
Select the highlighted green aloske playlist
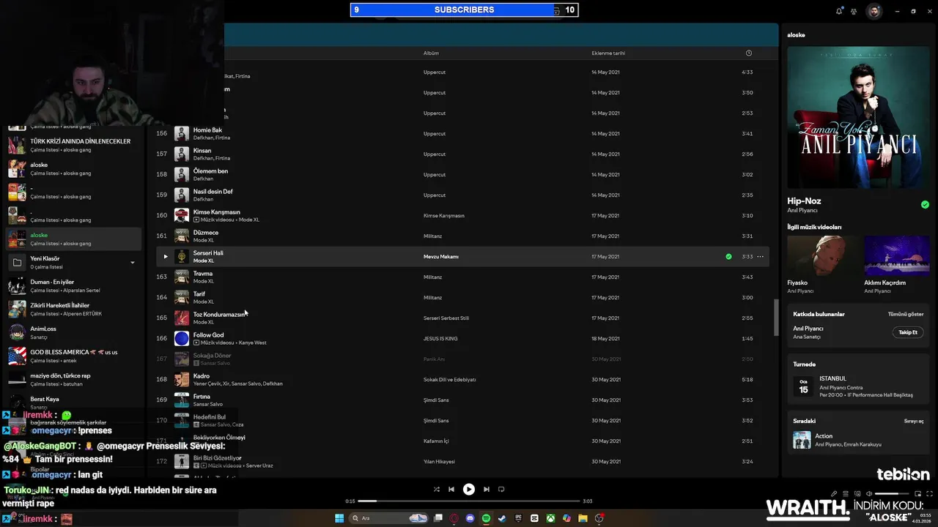tap(73, 239)
